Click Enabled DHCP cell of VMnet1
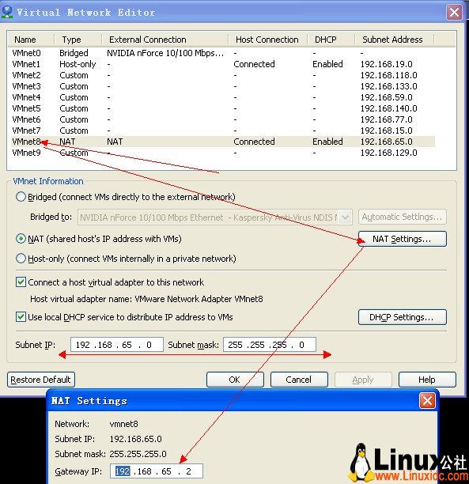The width and height of the screenshot is (469, 484). click(327, 64)
